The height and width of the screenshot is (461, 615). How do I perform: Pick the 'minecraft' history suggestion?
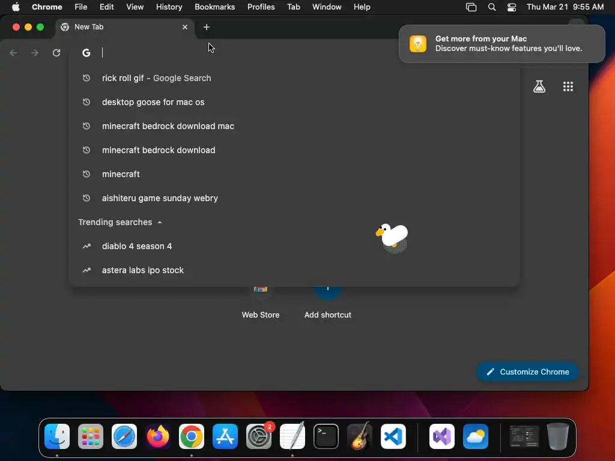click(x=294, y=174)
